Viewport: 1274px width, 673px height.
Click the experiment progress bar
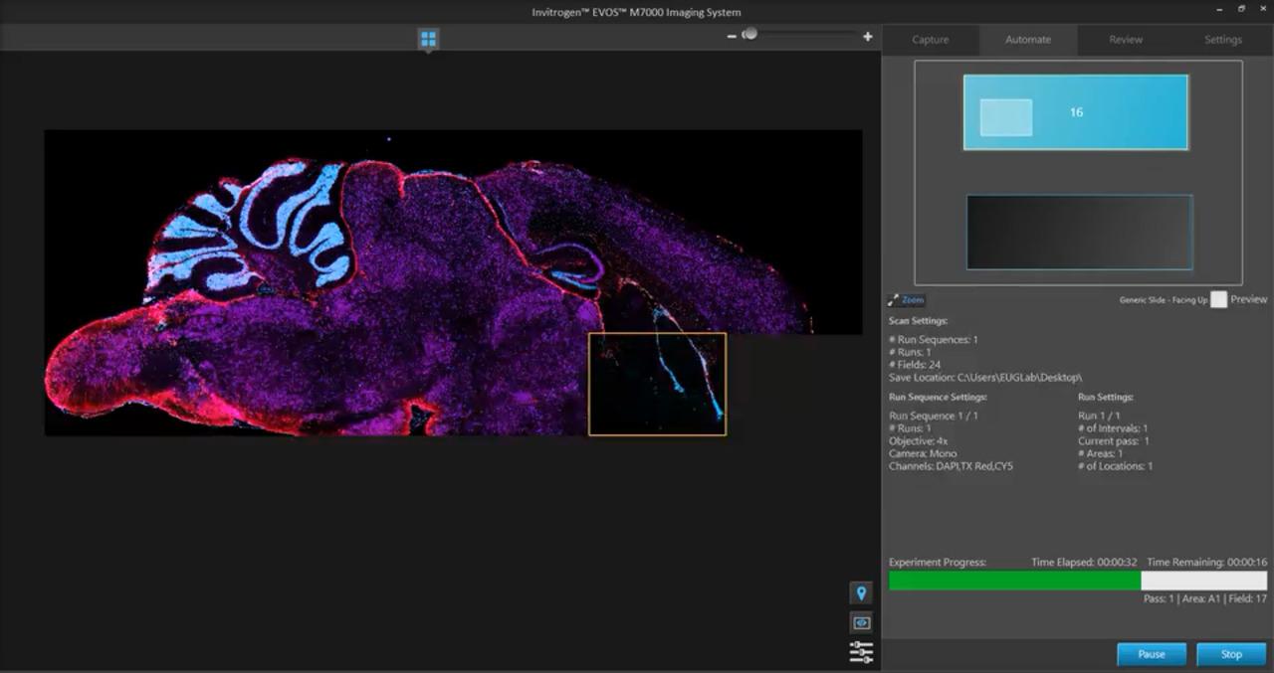click(x=1077, y=581)
